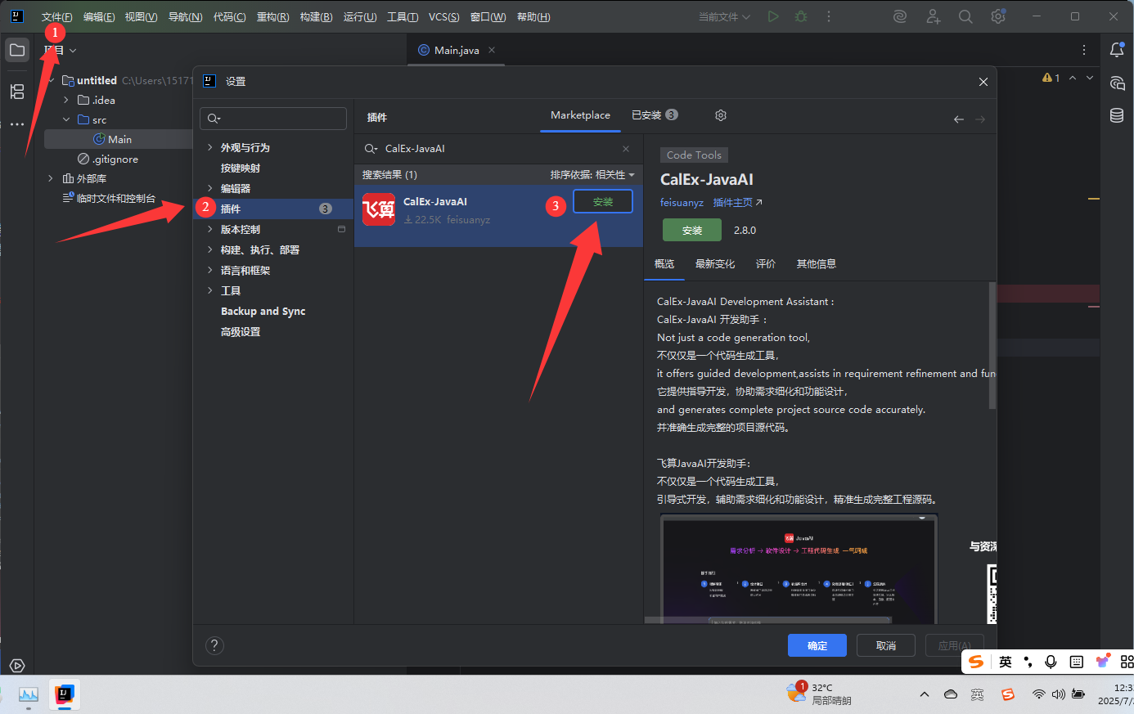Close the Main.java editor tab
The height and width of the screenshot is (714, 1134).
tap(492, 50)
